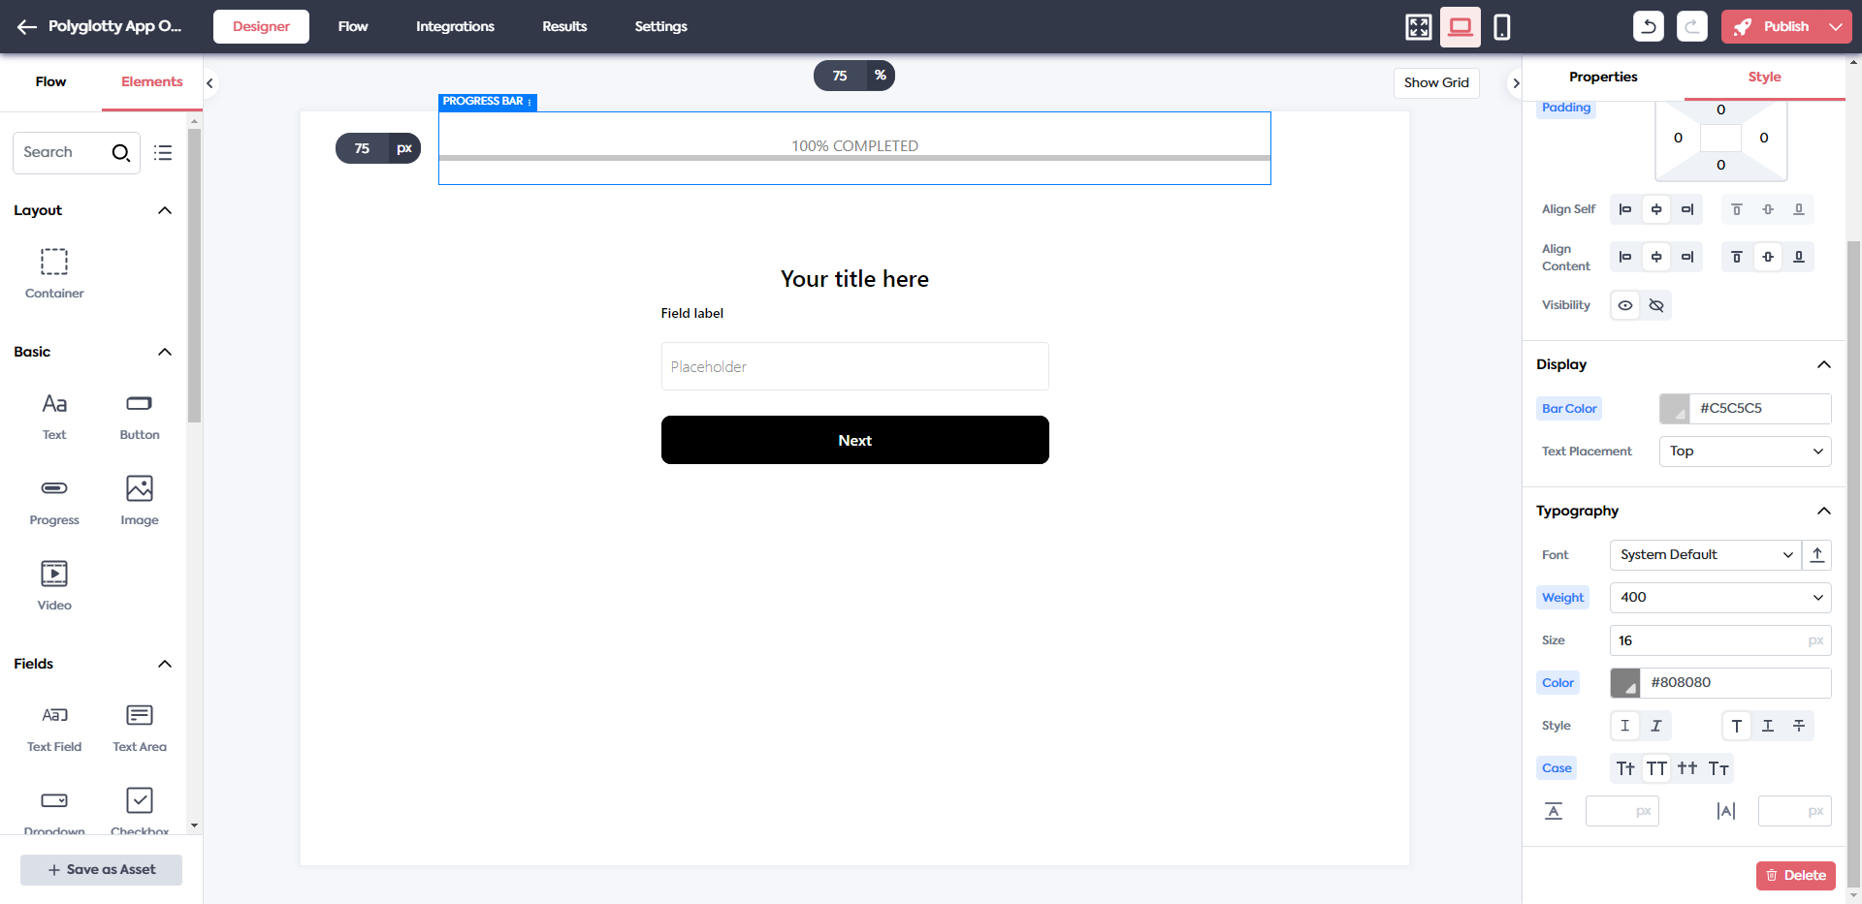Viewport: 1862px width, 904px height.
Task: Select the Video element
Action: coord(53,584)
